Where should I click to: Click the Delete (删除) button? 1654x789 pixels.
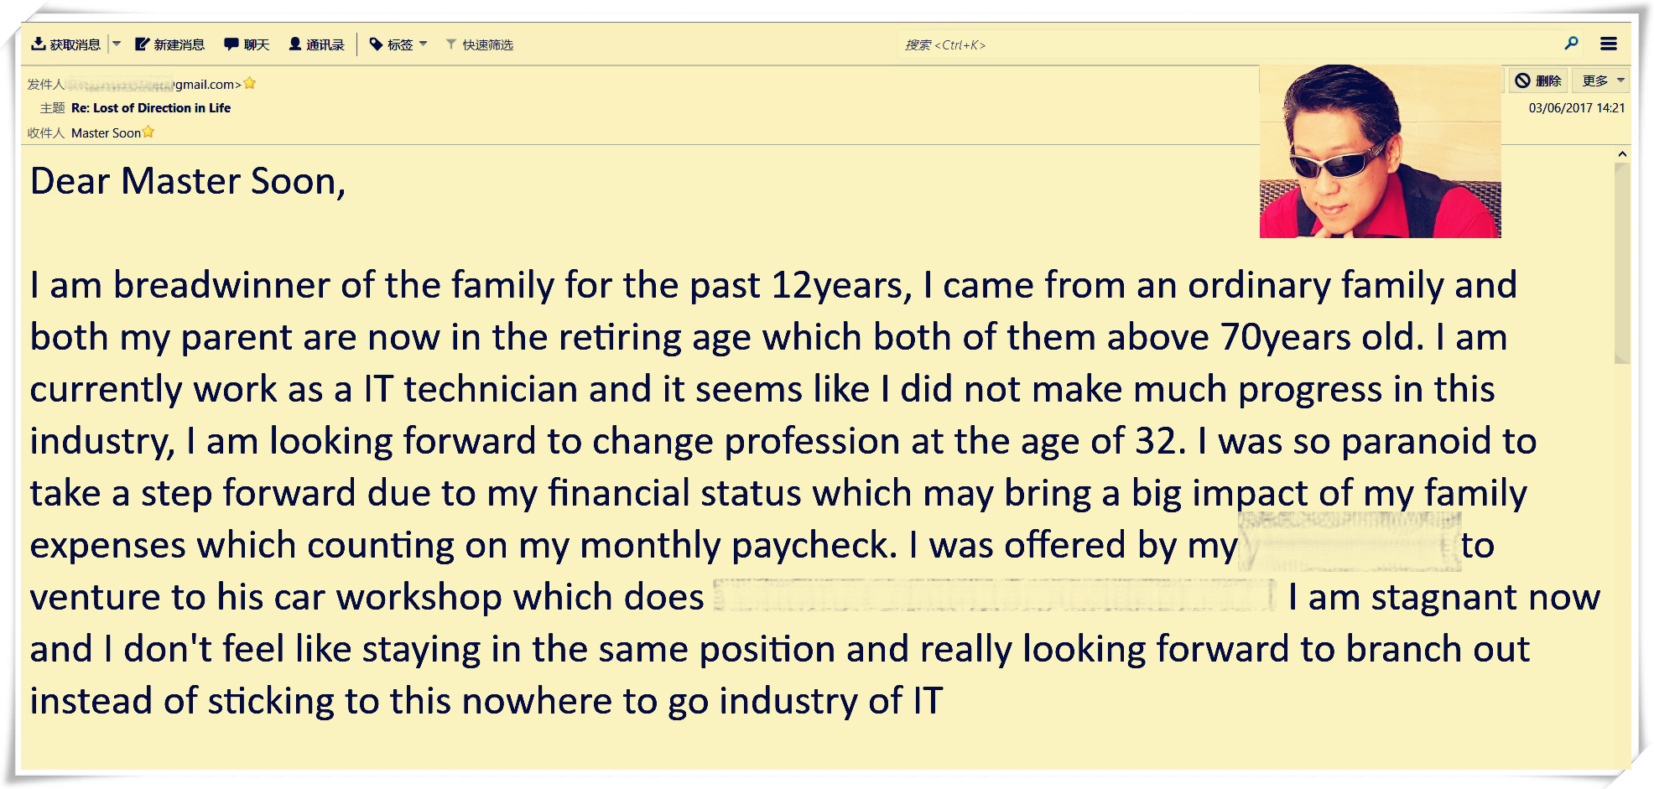tap(1538, 80)
